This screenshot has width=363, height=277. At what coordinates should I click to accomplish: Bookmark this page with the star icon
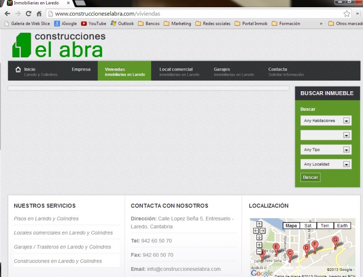pos(346,14)
